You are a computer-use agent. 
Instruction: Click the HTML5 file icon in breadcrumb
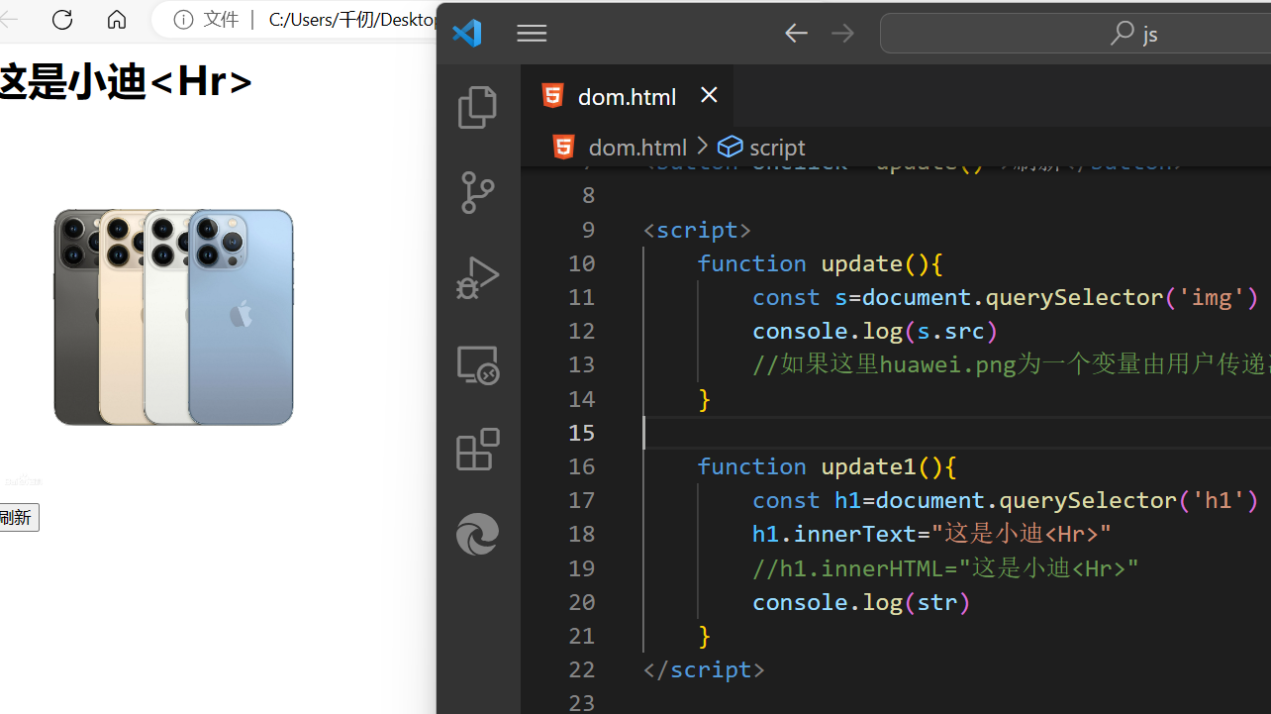point(563,148)
